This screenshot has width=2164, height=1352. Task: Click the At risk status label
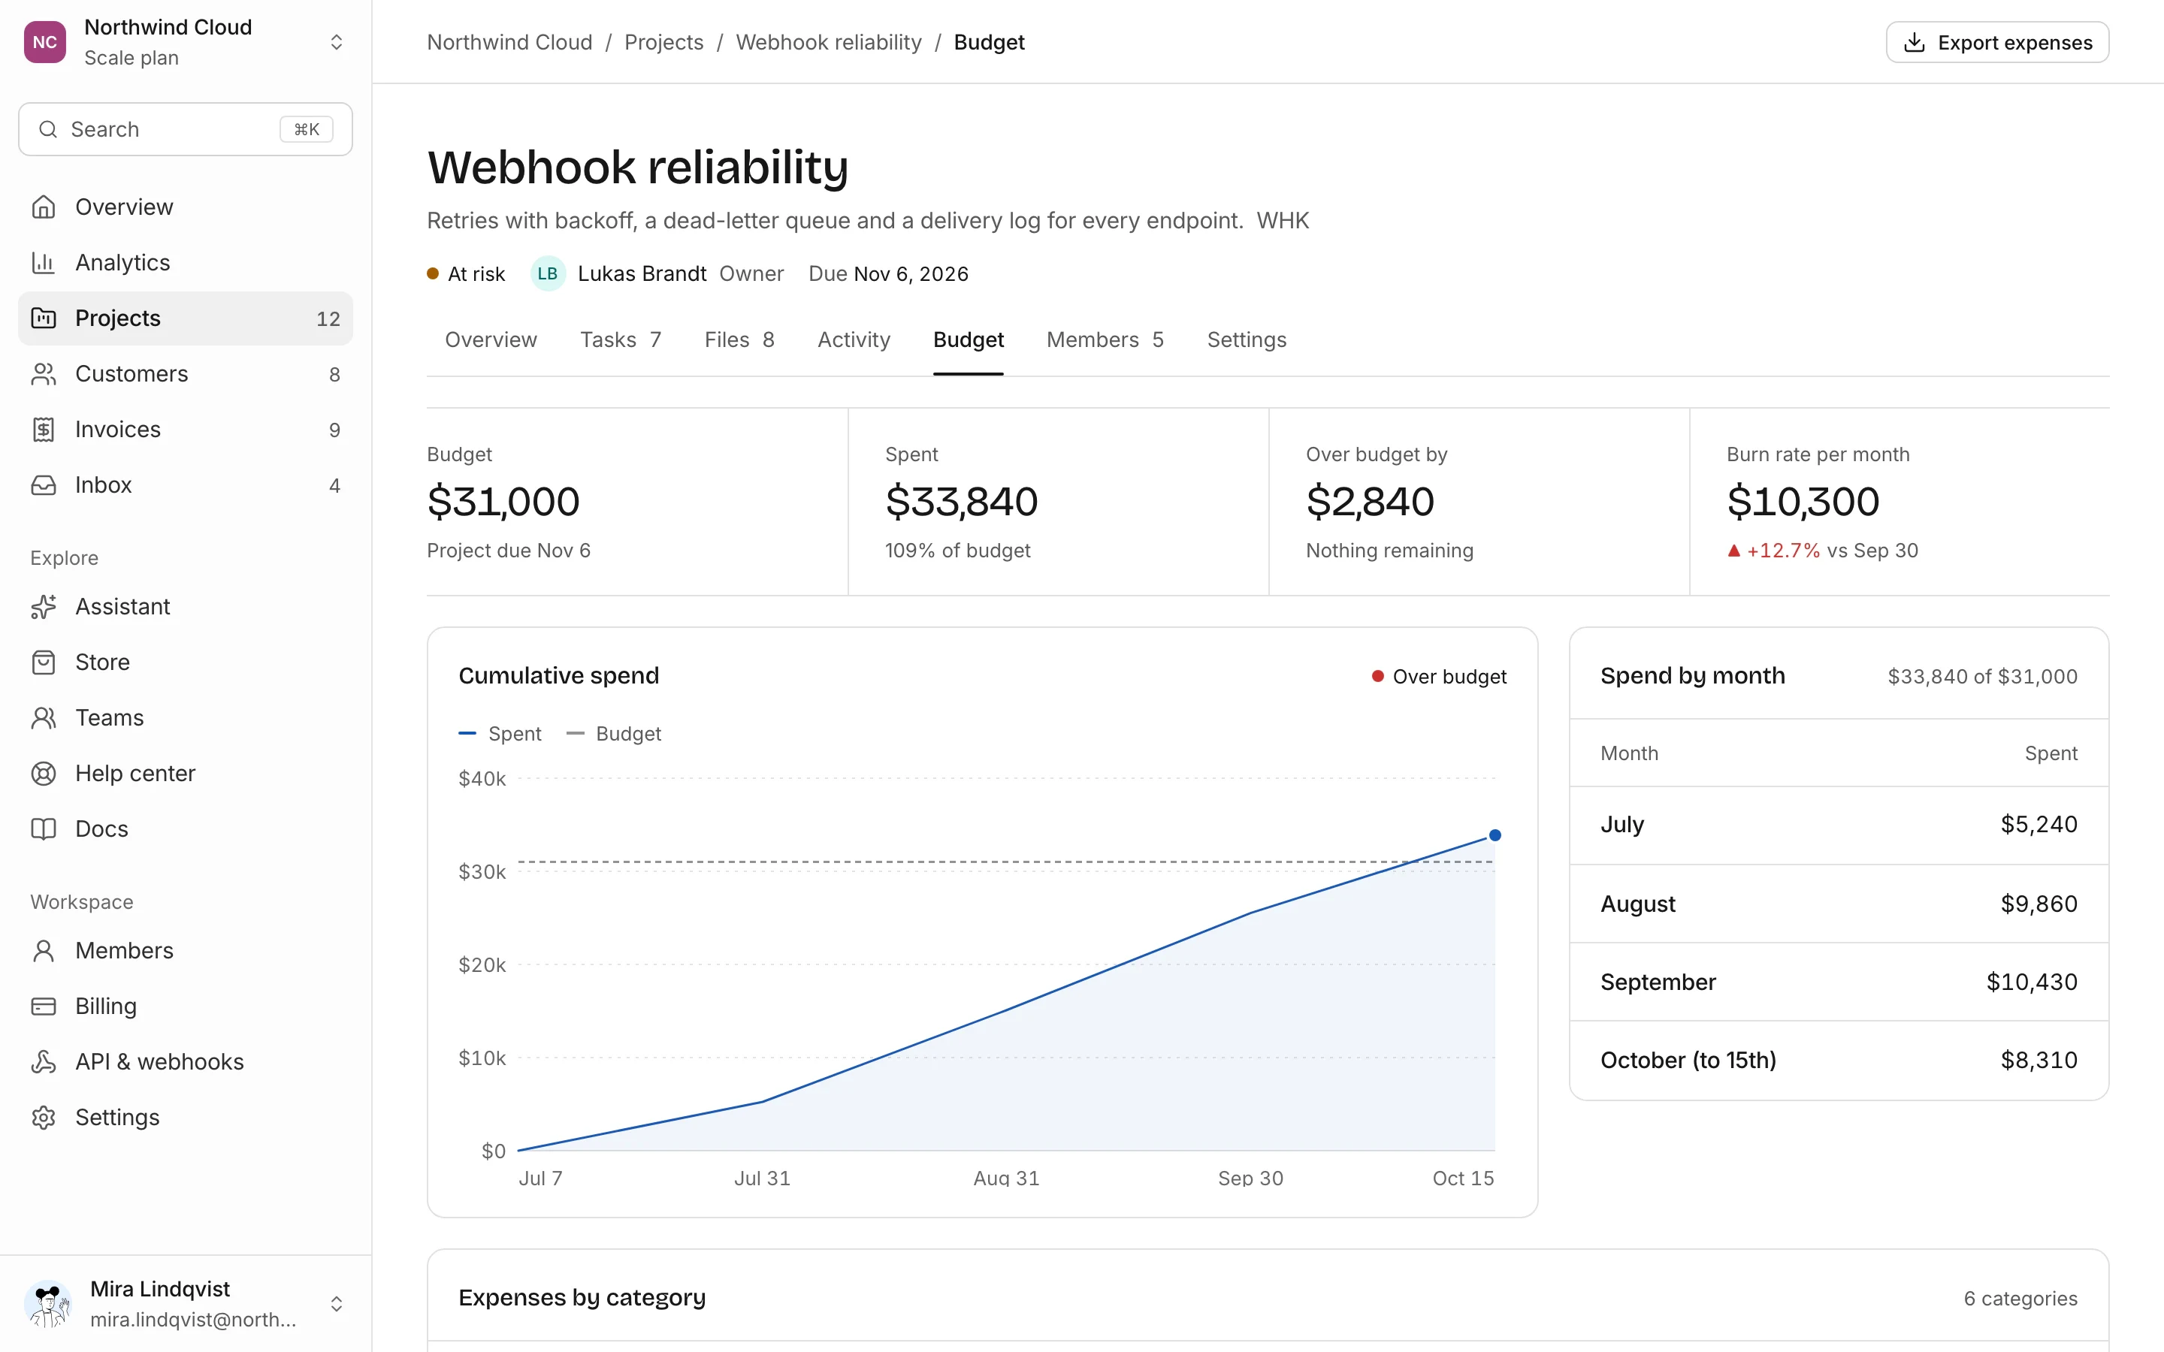466,273
